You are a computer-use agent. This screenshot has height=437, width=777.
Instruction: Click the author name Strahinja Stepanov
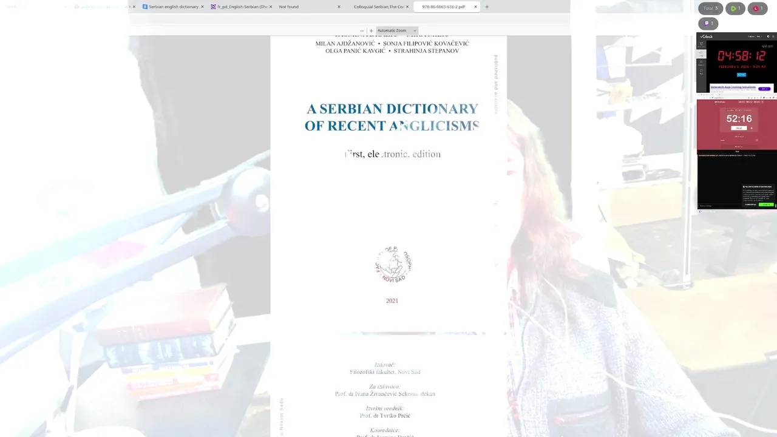(x=426, y=51)
